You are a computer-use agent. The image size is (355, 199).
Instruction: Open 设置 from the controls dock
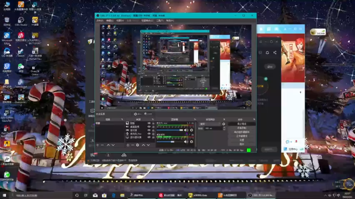point(241,140)
